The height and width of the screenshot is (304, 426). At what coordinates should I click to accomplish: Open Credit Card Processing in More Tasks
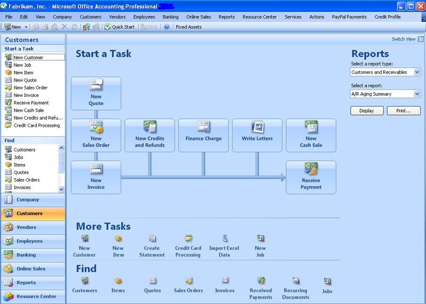188,246
